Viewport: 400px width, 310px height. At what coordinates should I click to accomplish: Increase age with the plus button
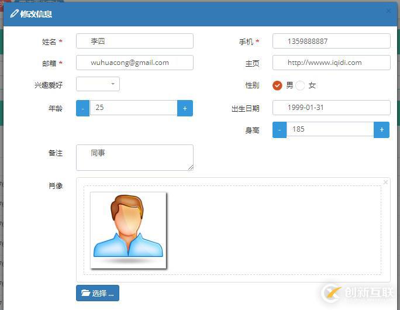[x=185, y=108]
